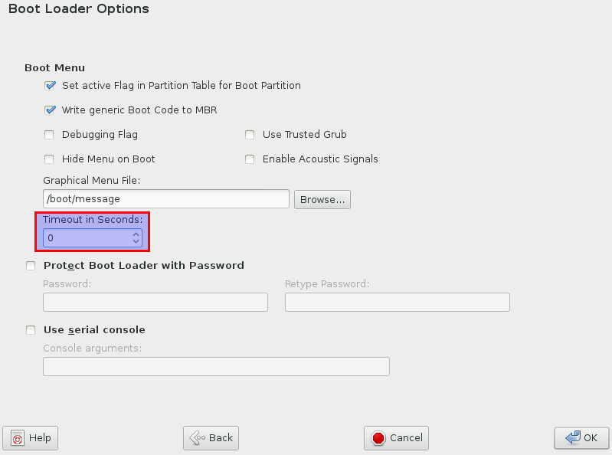Check the Use Trusted Grub option
Viewport: 612px width, 455px height.
point(250,135)
